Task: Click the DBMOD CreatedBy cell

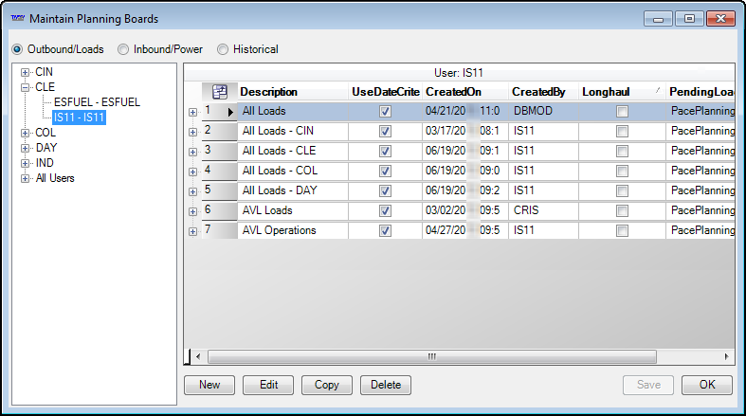Action: coord(543,111)
